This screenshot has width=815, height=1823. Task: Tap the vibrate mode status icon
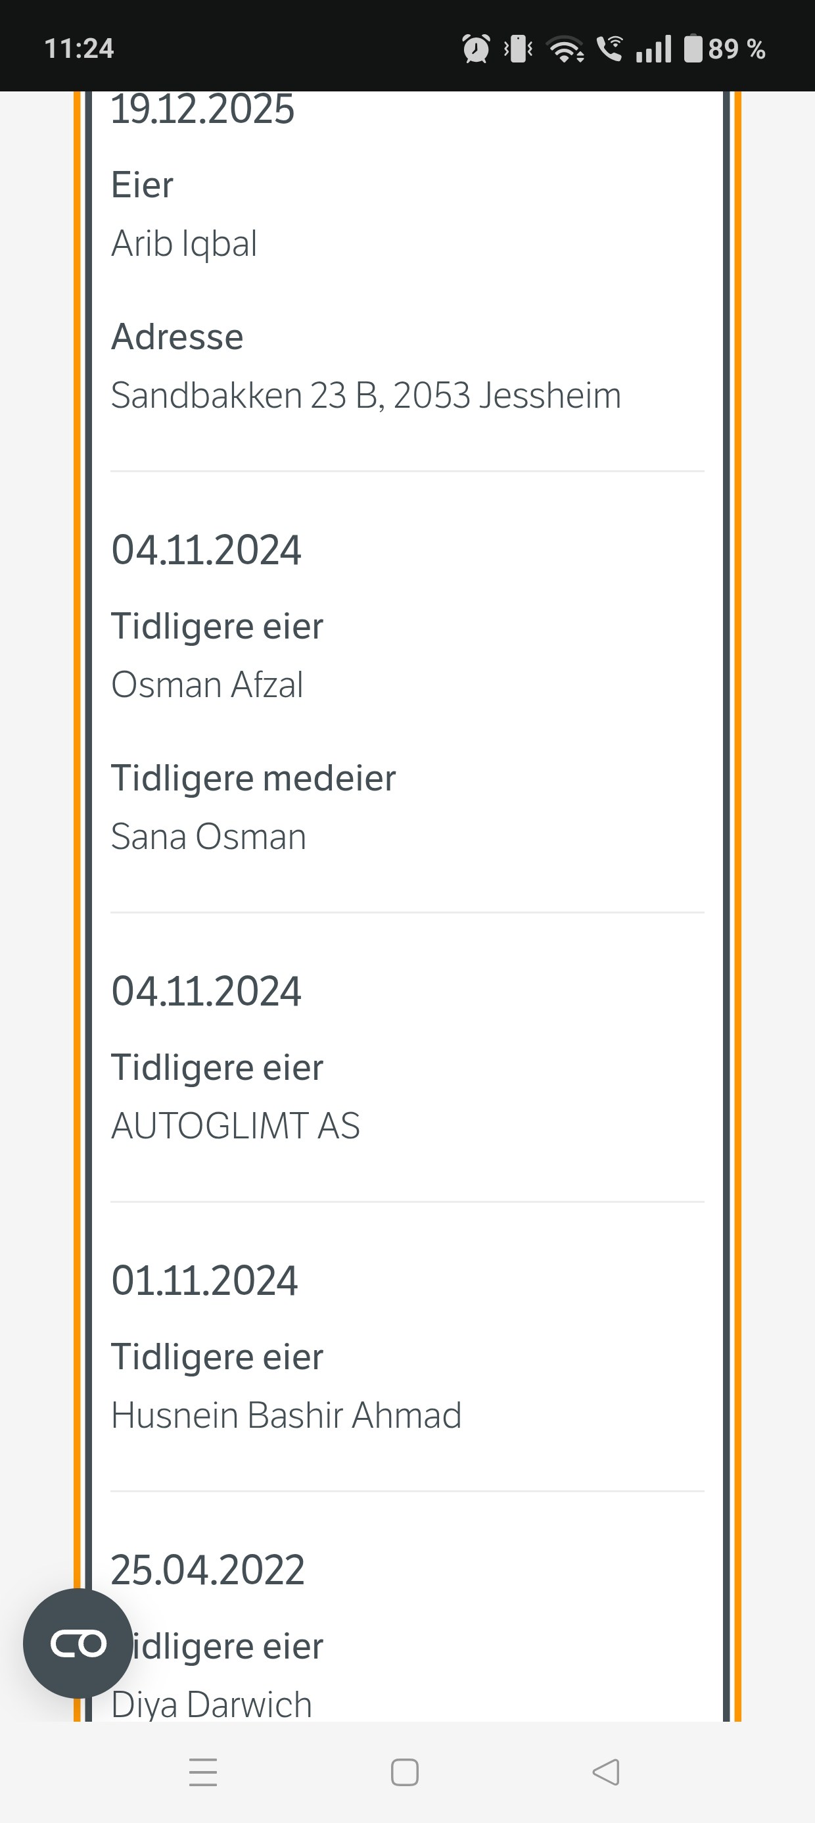(519, 49)
